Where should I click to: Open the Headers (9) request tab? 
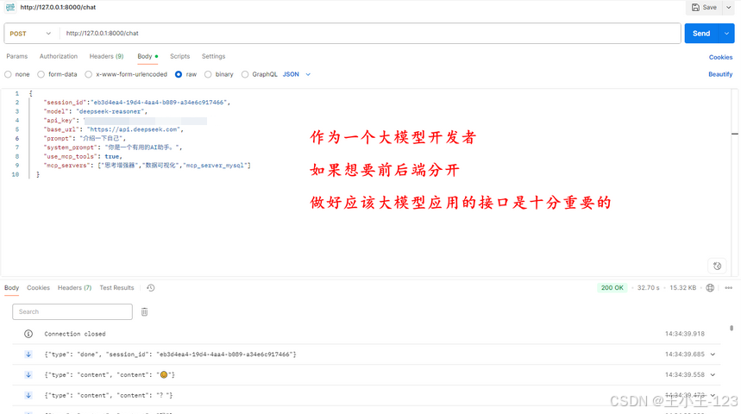coord(106,56)
